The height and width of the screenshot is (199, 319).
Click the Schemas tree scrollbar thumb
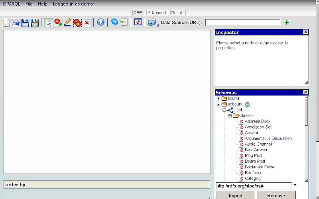click(x=306, y=113)
